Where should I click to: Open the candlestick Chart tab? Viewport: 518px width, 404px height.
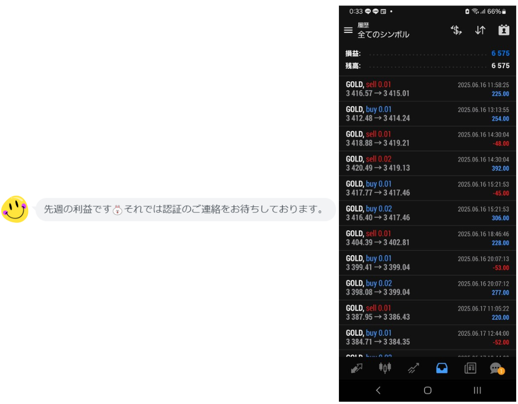point(385,368)
